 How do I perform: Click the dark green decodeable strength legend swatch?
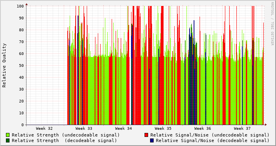[x=8, y=140]
